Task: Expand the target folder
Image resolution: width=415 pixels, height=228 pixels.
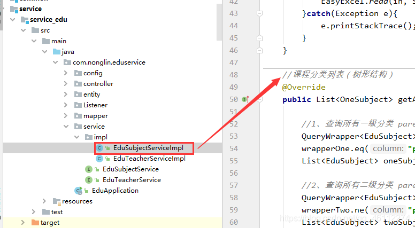Action: click(x=23, y=223)
